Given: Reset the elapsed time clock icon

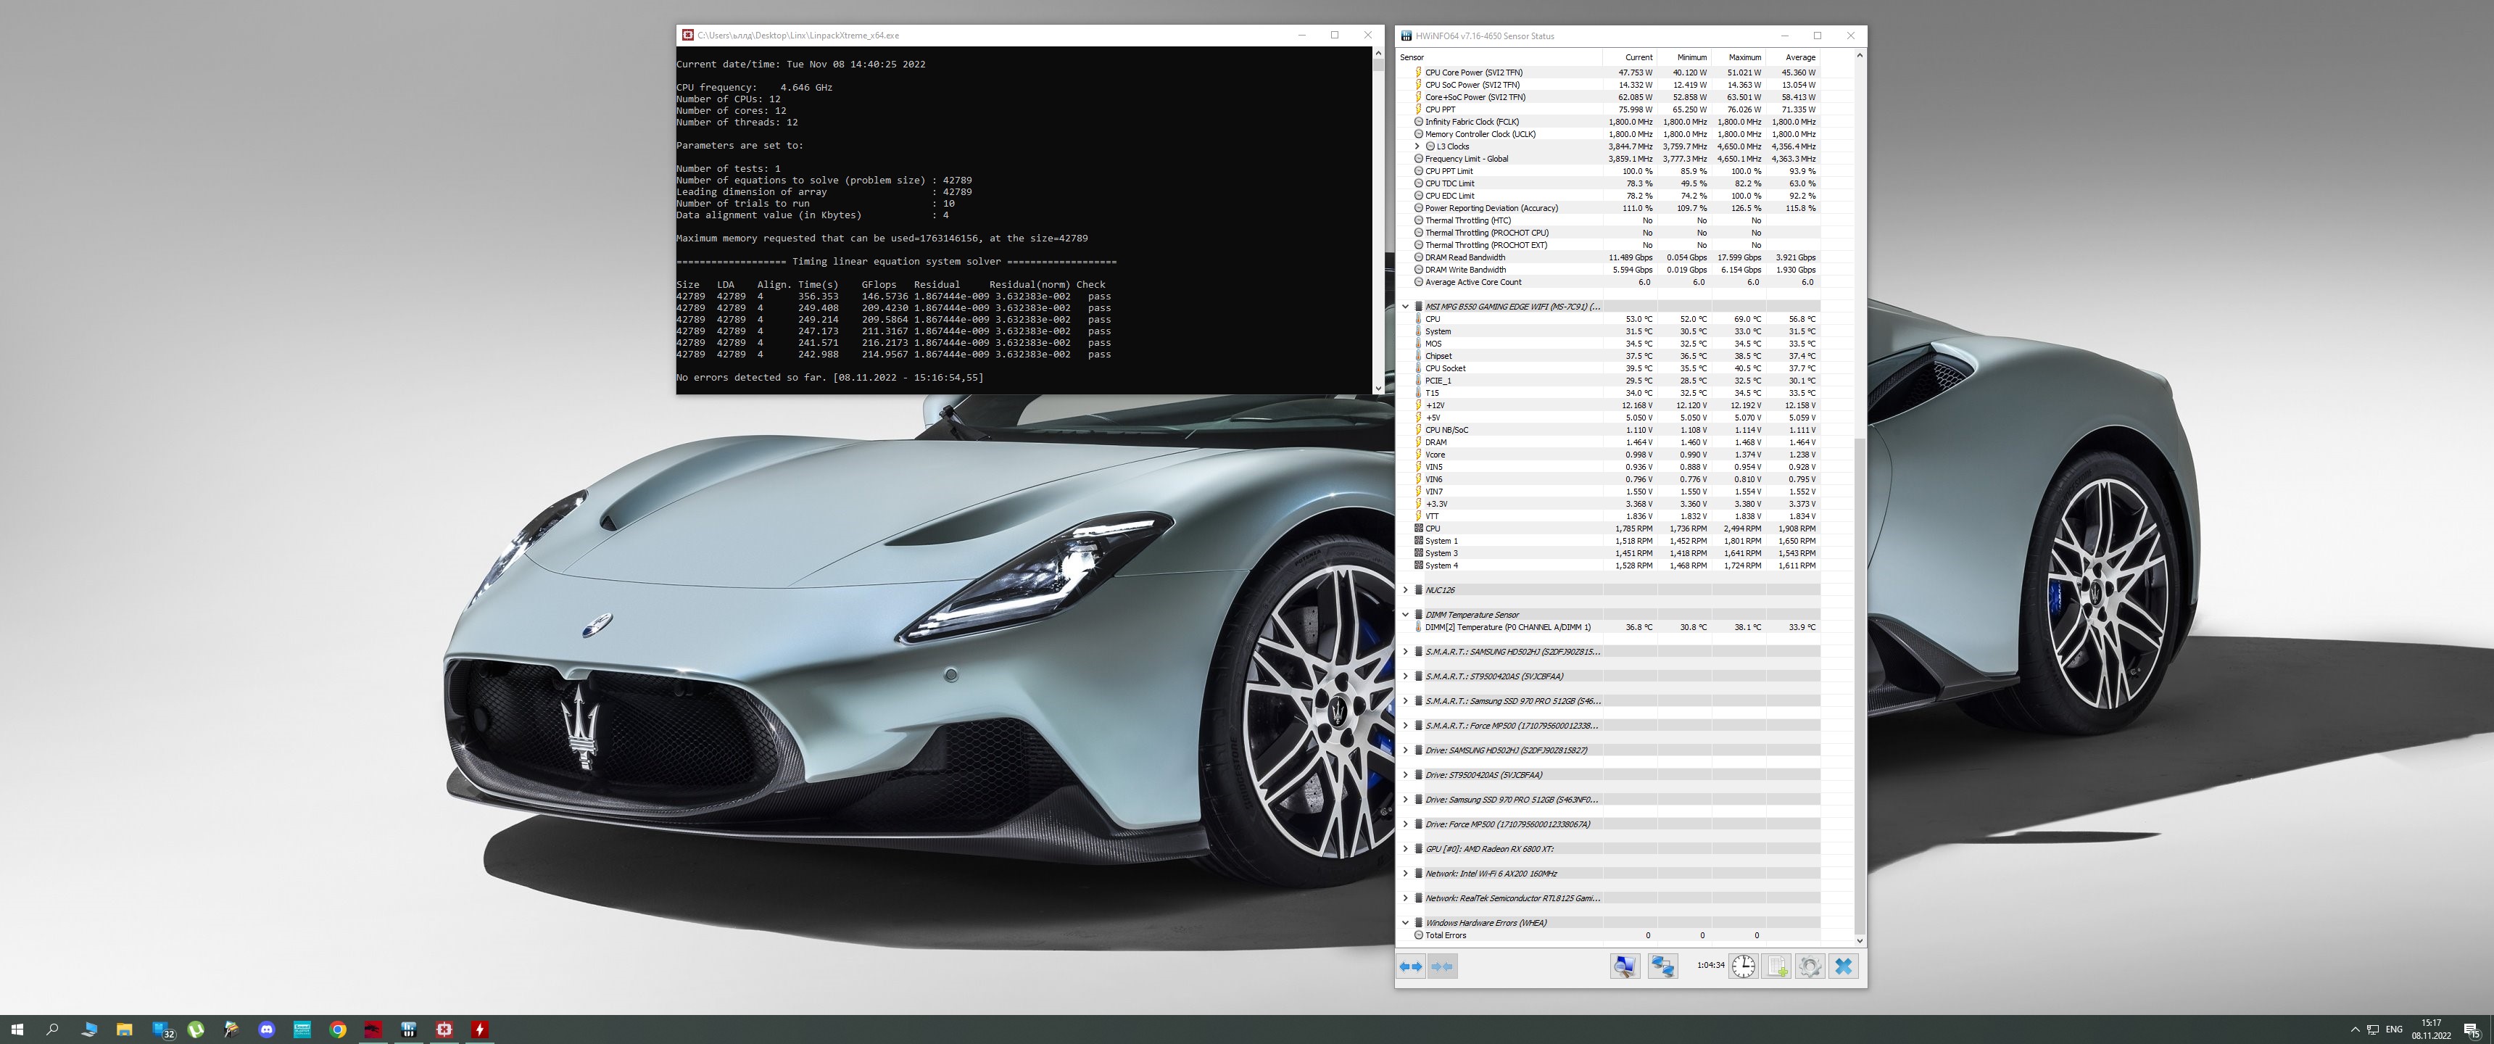Looking at the screenshot, I should [1743, 966].
